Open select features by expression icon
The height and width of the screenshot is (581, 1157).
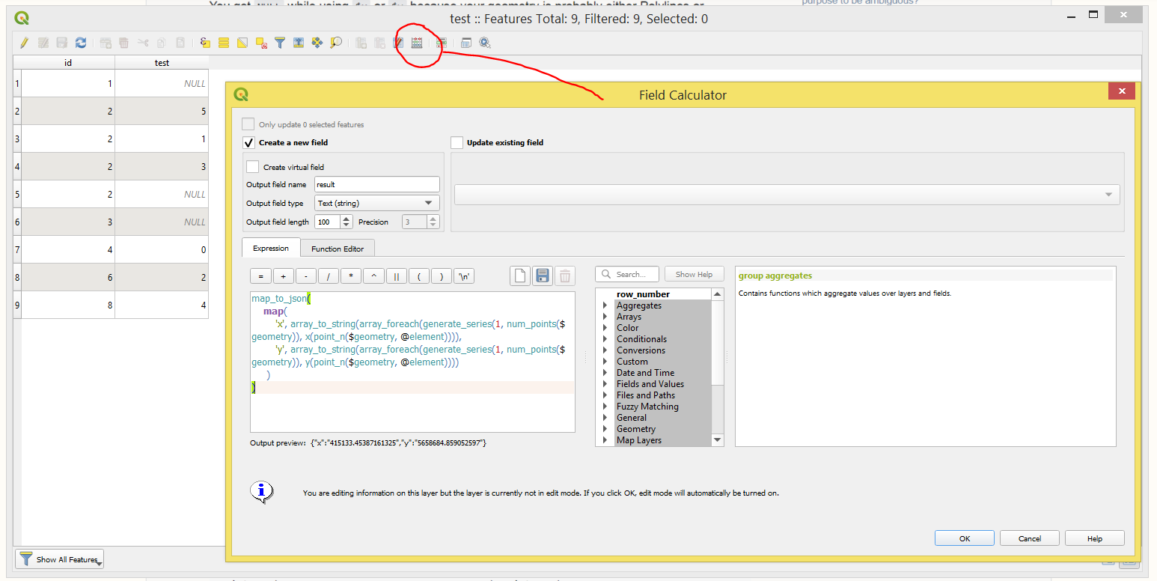pyautogui.click(x=205, y=43)
